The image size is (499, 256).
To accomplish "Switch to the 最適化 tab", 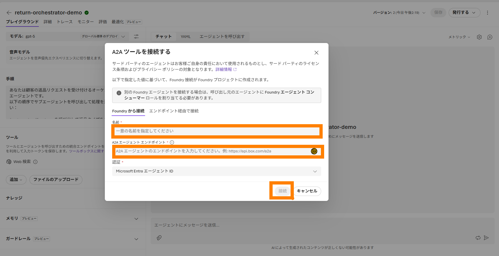I will point(118,22).
